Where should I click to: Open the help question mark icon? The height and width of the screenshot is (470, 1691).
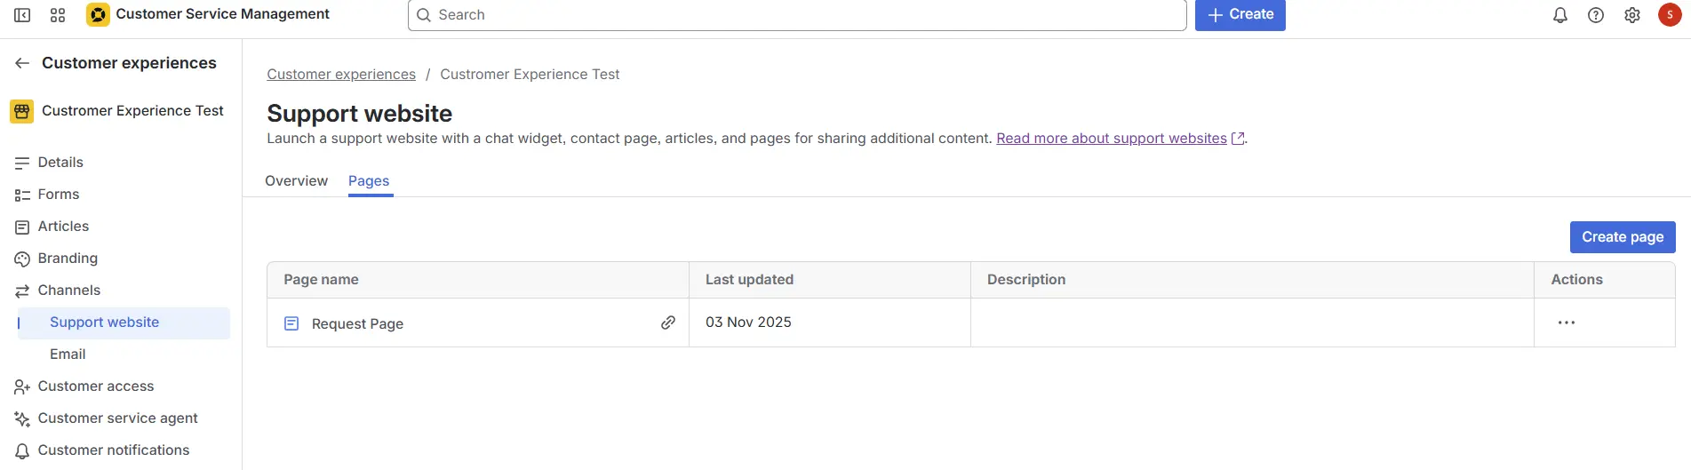click(1595, 15)
